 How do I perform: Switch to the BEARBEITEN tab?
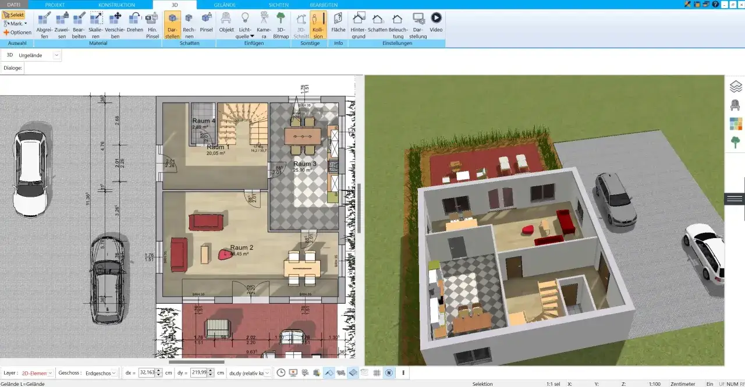click(x=324, y=4)
